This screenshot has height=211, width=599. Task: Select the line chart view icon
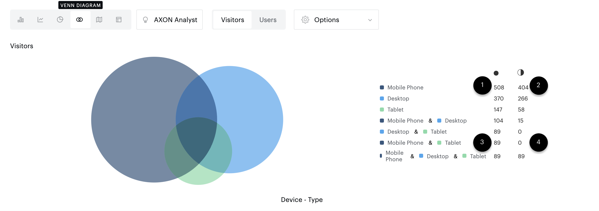[40, 20]
